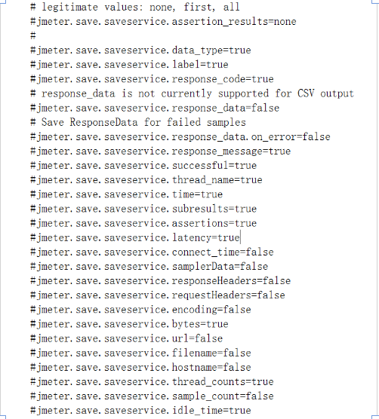The height and width of the screenshot is (419, 379).
Task: Click the thread_name=true line
Action: click(x=146, y=180)
